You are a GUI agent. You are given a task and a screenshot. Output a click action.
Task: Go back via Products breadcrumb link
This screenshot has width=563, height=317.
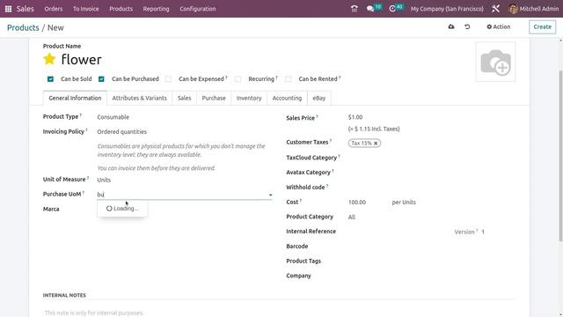[x=23, y=27]
